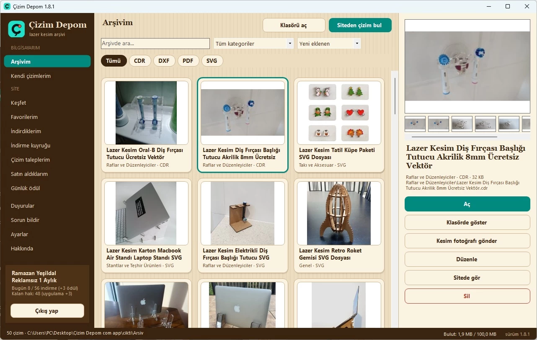
Task: Toggle the PDF format filter
Action: click(188, 61)
